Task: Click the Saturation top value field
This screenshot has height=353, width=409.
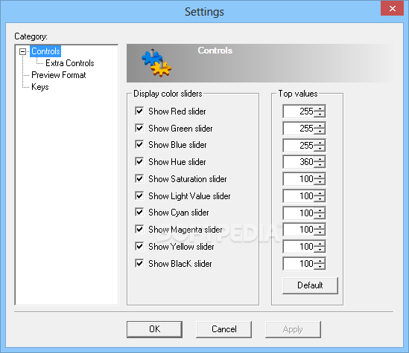Action: tap(299, 179)
